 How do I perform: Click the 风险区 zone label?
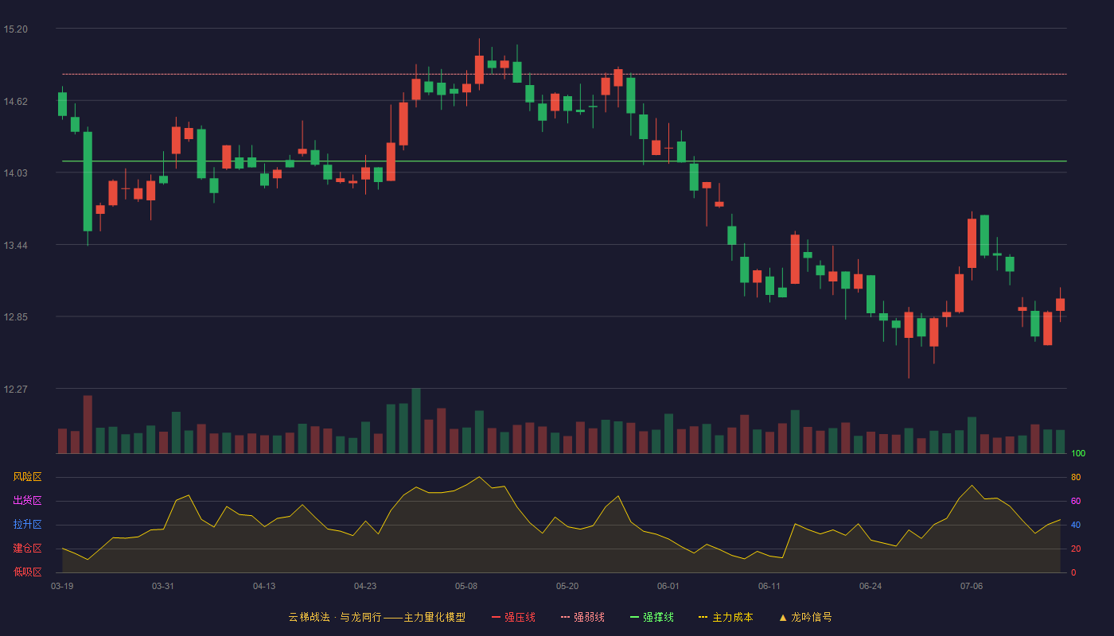click(x=27, y=477)
